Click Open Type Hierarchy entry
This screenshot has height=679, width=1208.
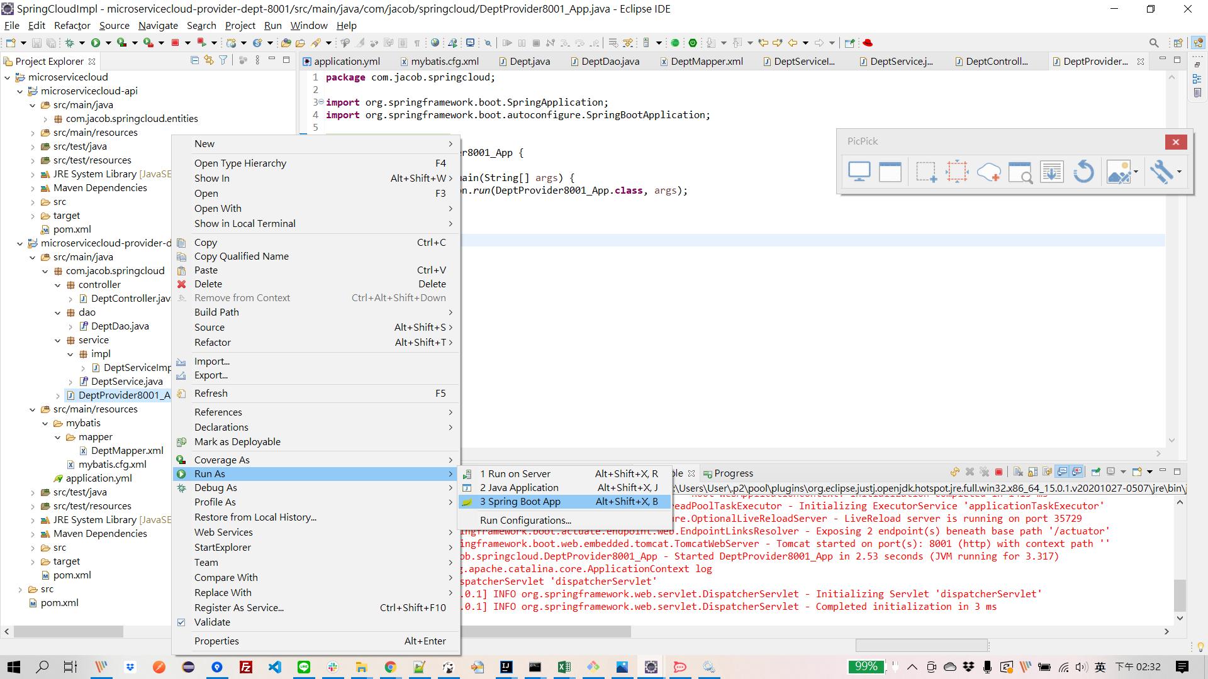[316, 163]
